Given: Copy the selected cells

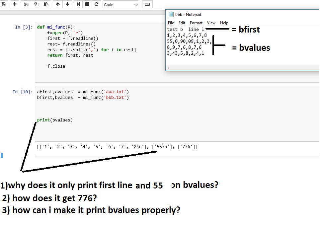Looking at the screenshot, I should (x=36, y=4).
